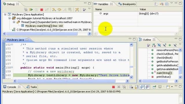Viewport: 185px width, 104px height.
Task: Click the Pin Console icon
Action: coord(154,87)
